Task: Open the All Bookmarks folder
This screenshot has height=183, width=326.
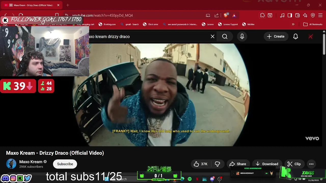Action: point(313,24)
